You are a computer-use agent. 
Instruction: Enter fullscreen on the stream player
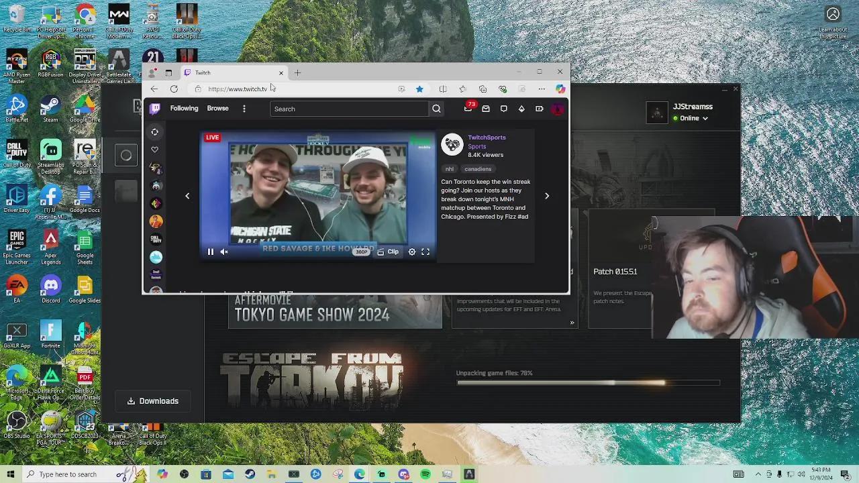click(425, 252)
